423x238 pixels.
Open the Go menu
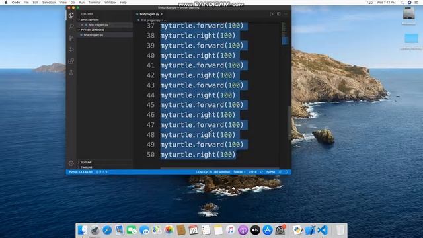tap(73, 3)
